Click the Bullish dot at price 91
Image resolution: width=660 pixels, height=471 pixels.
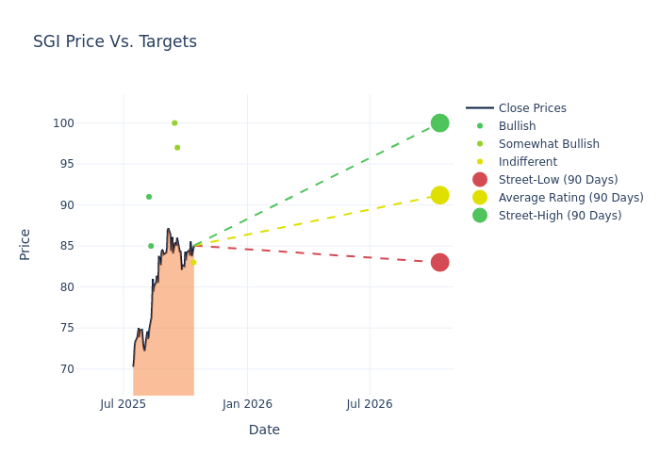(149, 197)
